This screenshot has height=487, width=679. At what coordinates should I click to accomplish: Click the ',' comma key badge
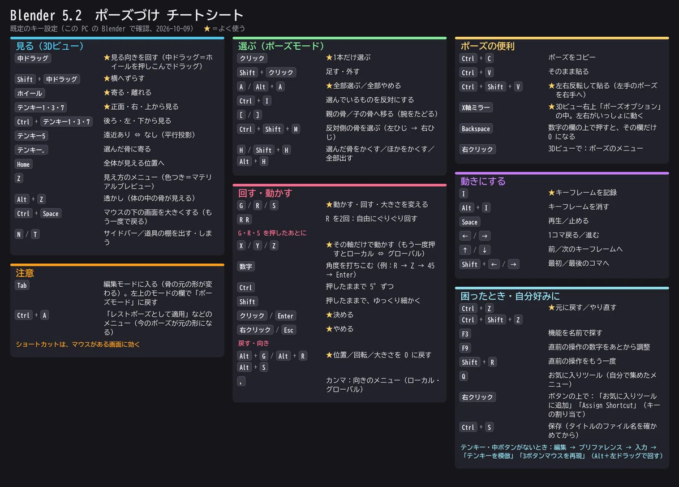(x=242, y=382)
